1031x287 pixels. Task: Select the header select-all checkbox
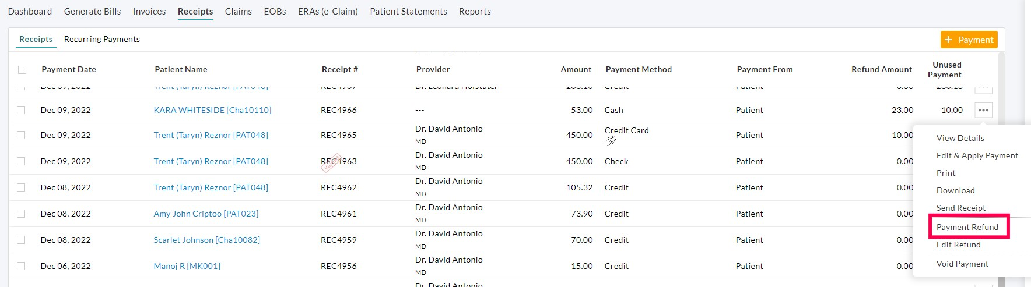point(22,70)
